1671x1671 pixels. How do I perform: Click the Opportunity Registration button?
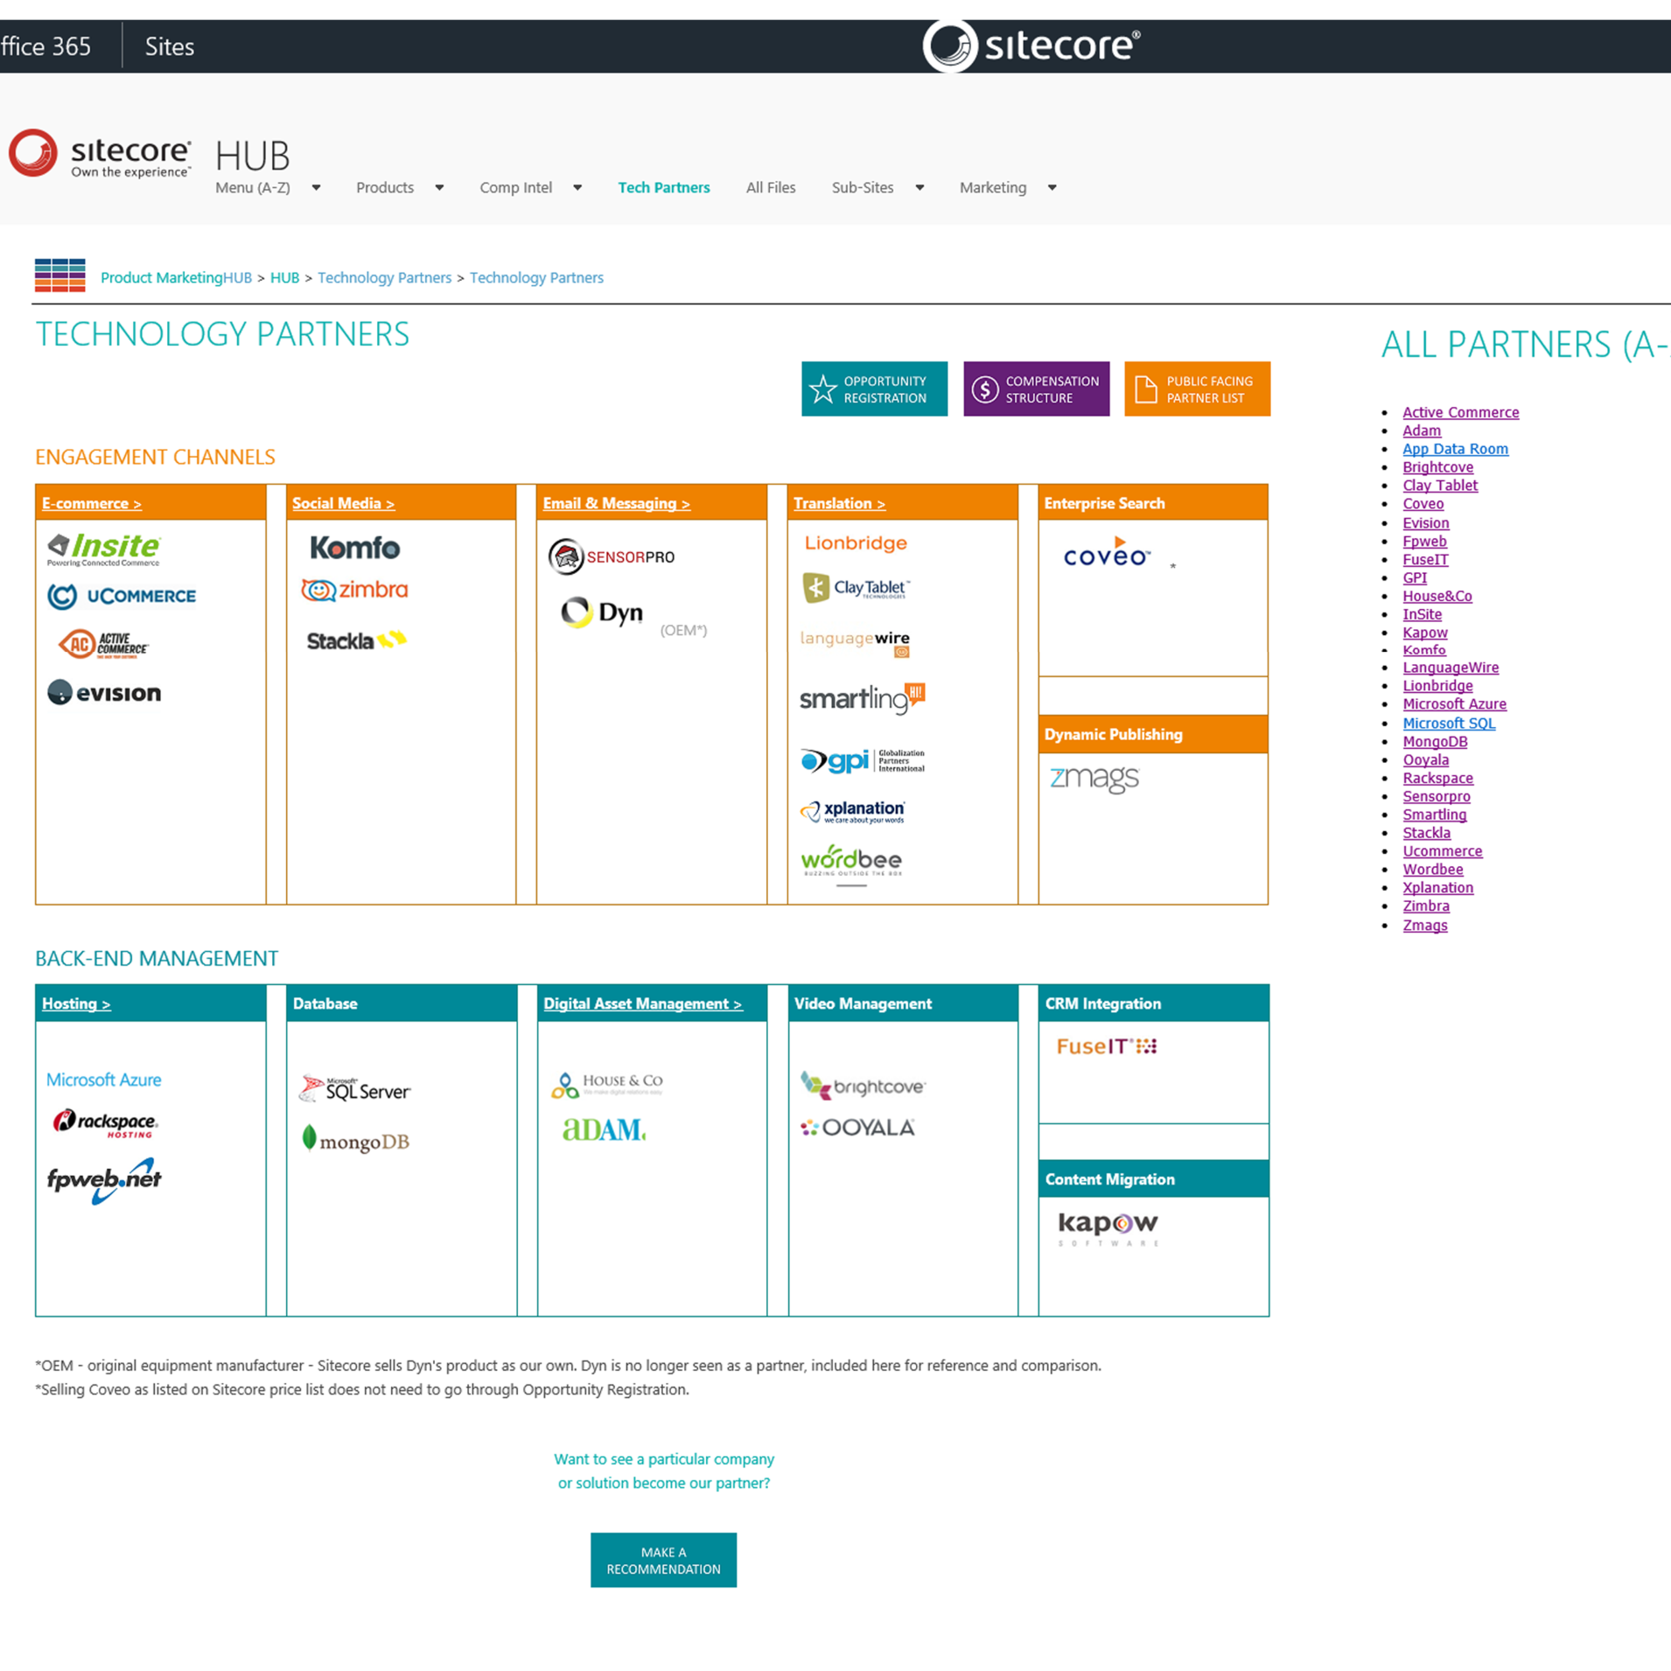(874, 388)
